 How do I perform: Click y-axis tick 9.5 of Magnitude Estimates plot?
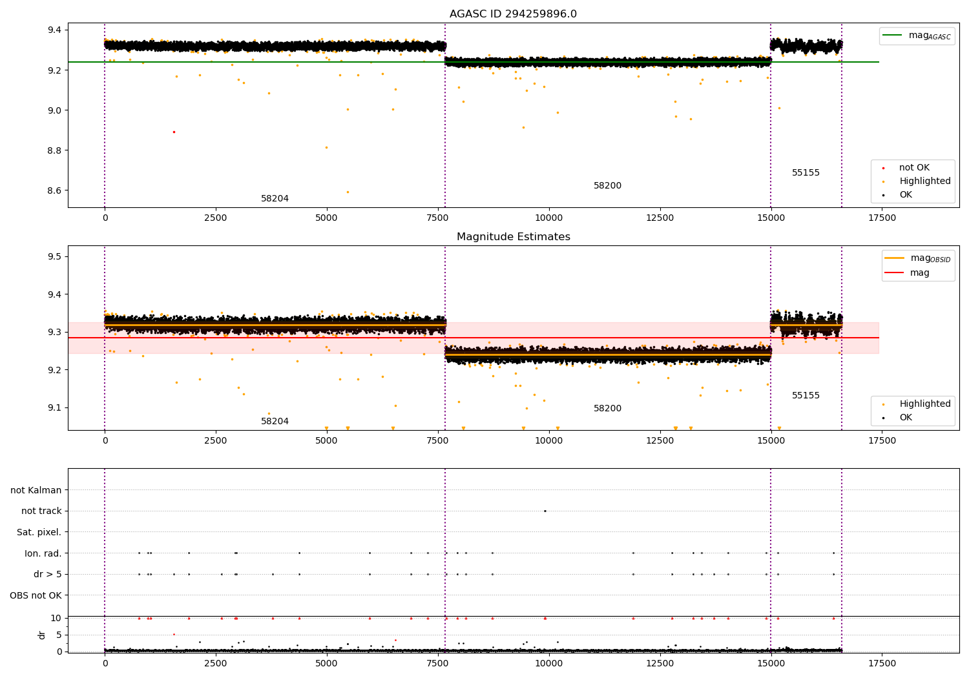(55, 257)
